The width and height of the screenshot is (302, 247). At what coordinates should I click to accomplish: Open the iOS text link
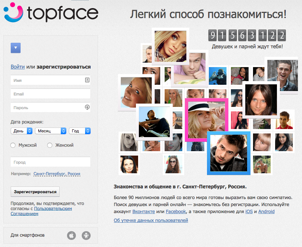point(249,212)
